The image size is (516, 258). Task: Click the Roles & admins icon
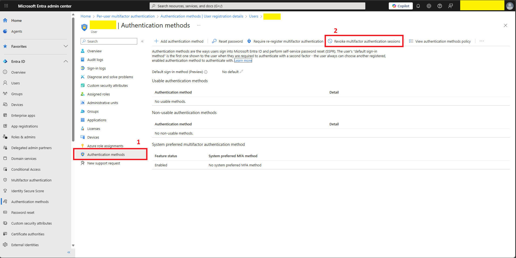coord(5,137)
